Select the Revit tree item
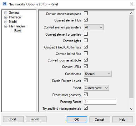Image resolution: width=136 pixels, height=126 pixels. point(18,31)
